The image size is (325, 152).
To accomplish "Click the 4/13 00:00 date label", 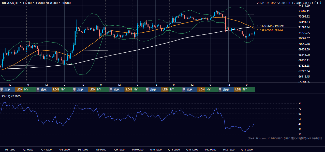I will [247, 149].
